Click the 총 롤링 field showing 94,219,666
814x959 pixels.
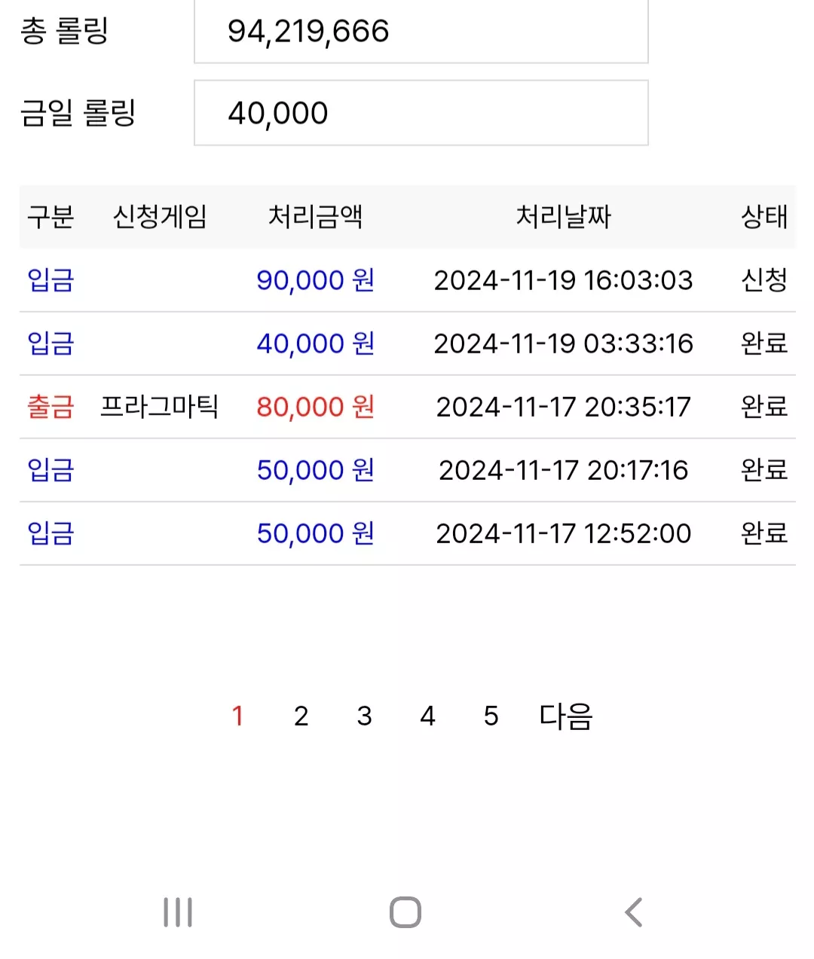421,31
